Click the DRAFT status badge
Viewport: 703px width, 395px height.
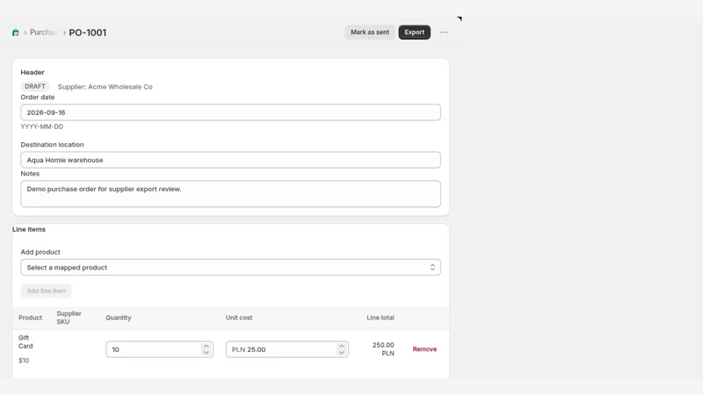(x=35, y=86)
